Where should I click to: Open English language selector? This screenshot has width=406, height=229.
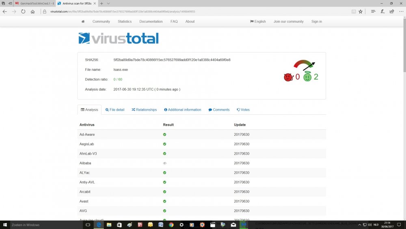[258, 22]
